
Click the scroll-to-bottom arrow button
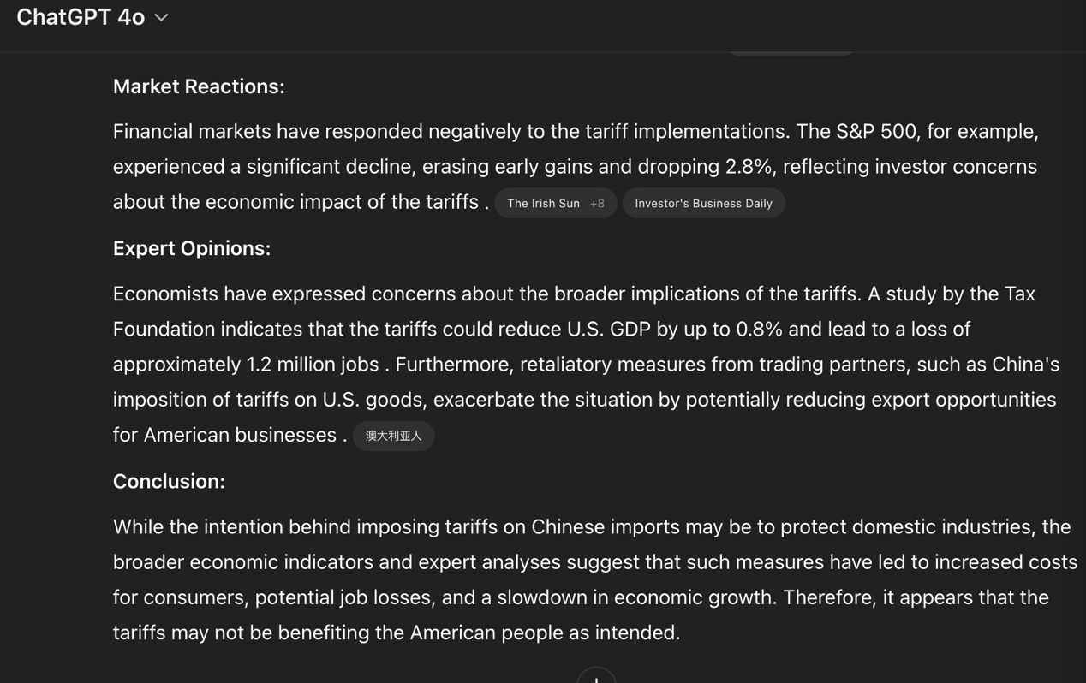click(x=596, y=676)
